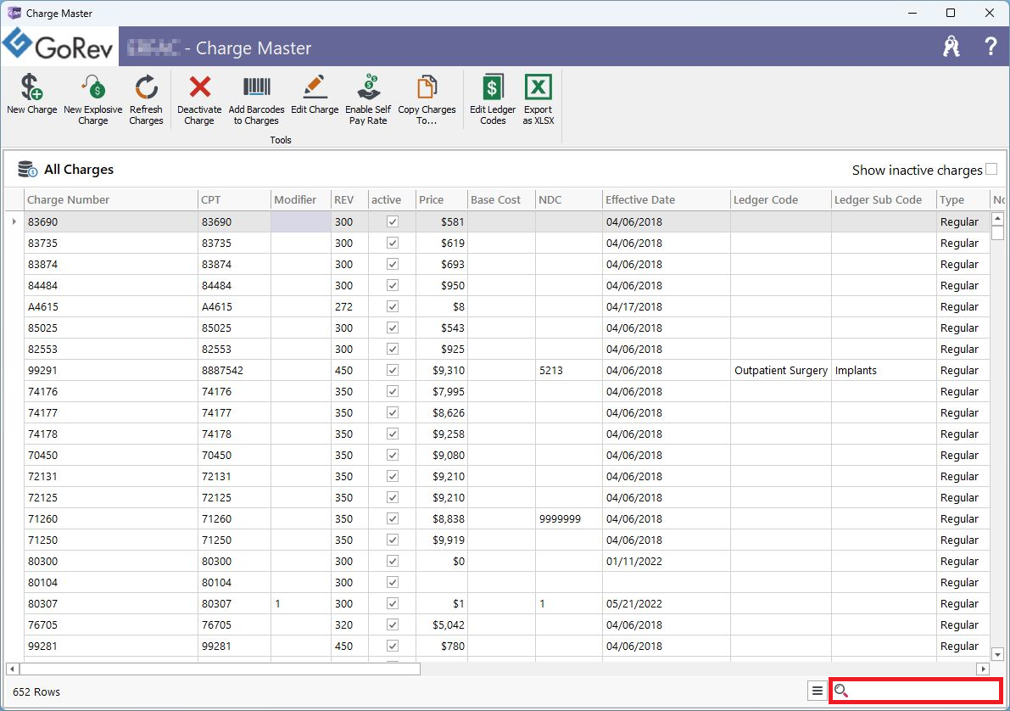Click NDC column header

pyautogui.click(x=569, y=200)
